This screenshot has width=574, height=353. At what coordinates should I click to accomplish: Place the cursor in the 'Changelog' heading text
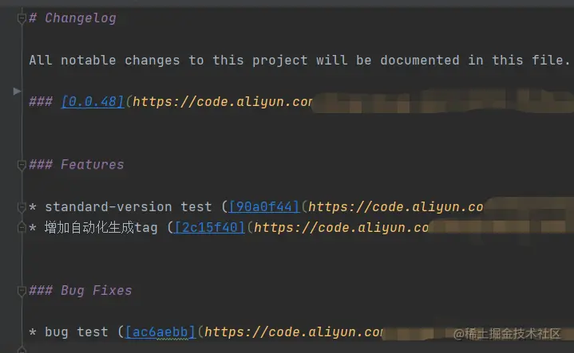coord(81,18)
